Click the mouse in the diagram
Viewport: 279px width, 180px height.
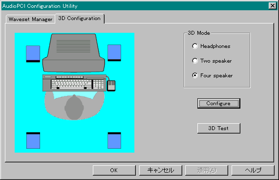(111, 86)
